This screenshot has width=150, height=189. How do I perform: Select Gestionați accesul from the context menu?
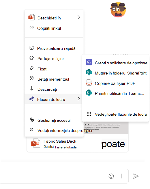[54, 120]
